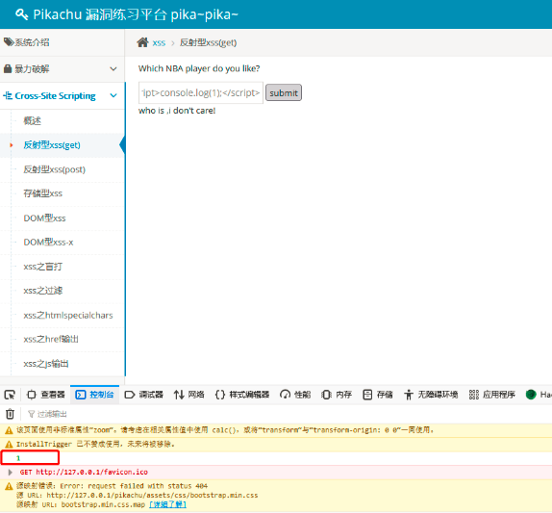The width and height of the screenshot is (552, 513).
Task: Click the GET http://127.0.0.1/favicon.ico text
Action: click(84, 473)
